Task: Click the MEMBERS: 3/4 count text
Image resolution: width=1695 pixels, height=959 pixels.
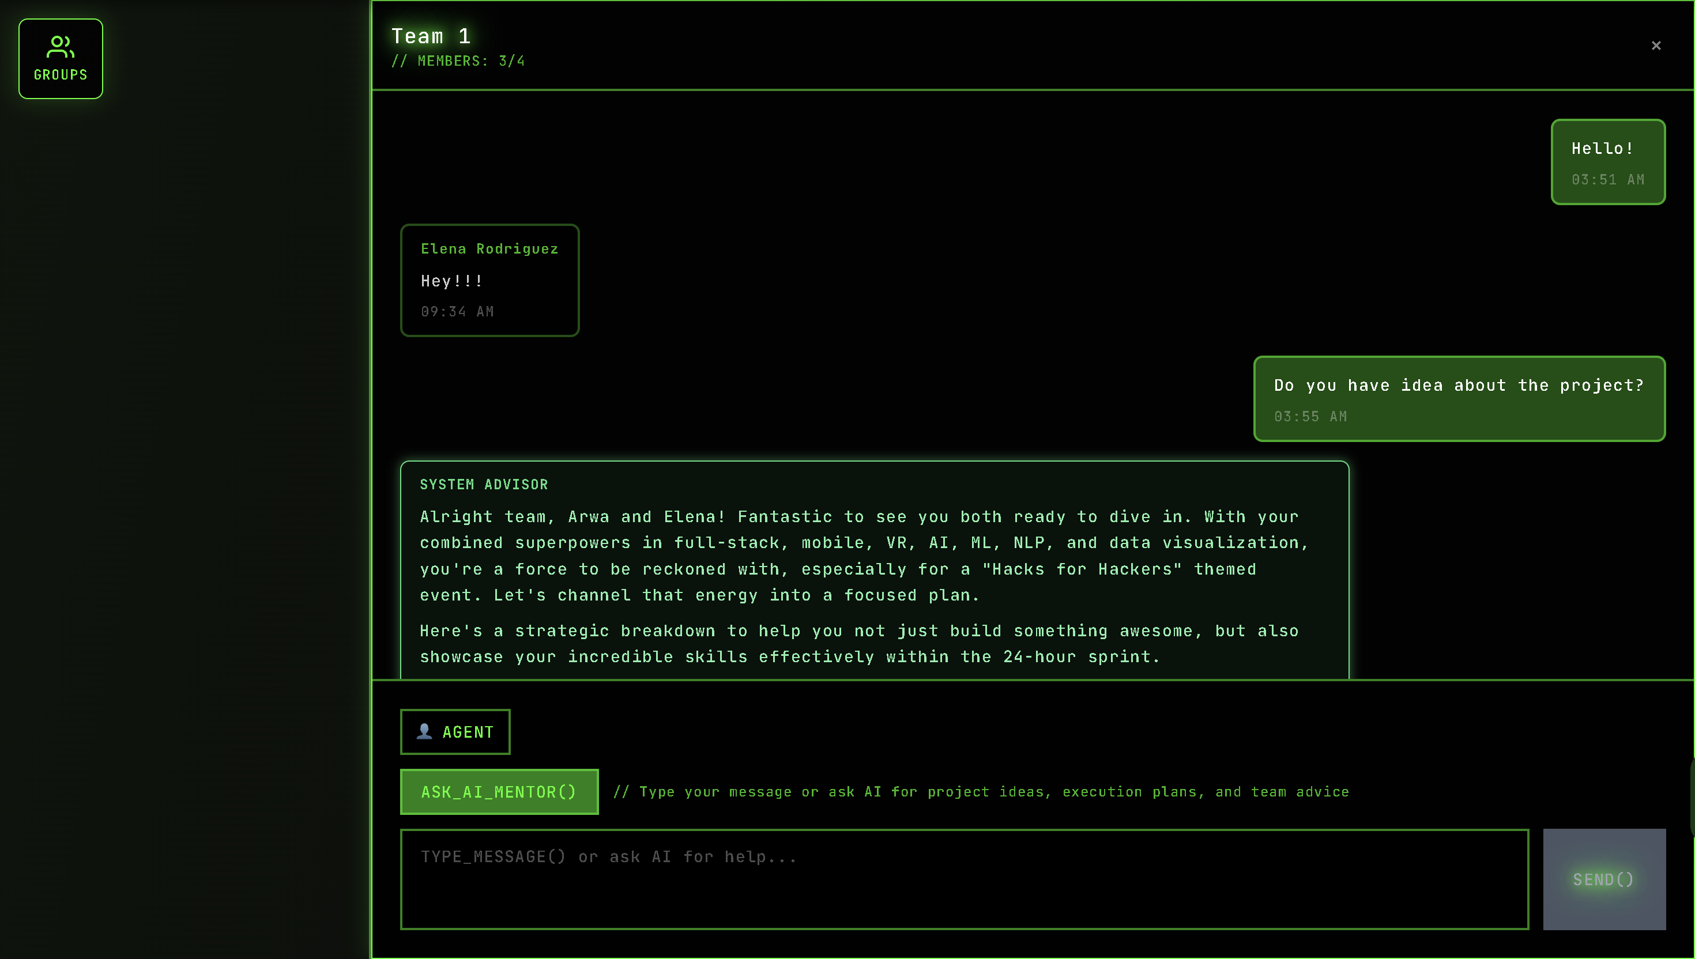Action: coord(458,61)
